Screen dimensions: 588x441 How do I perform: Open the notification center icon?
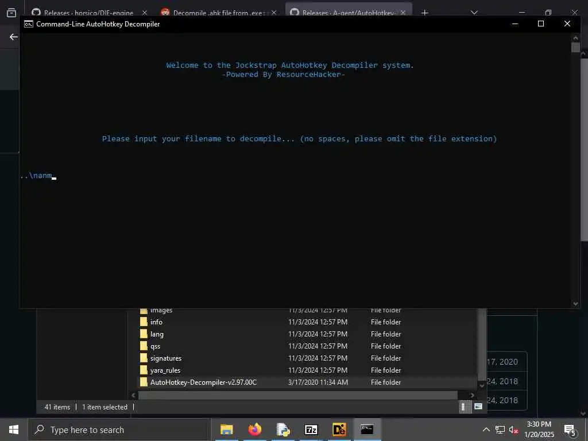(x=570, y=430)
